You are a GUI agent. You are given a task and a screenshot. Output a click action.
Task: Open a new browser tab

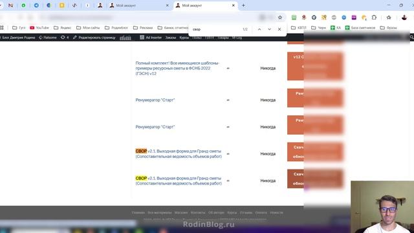coord(243,5)
